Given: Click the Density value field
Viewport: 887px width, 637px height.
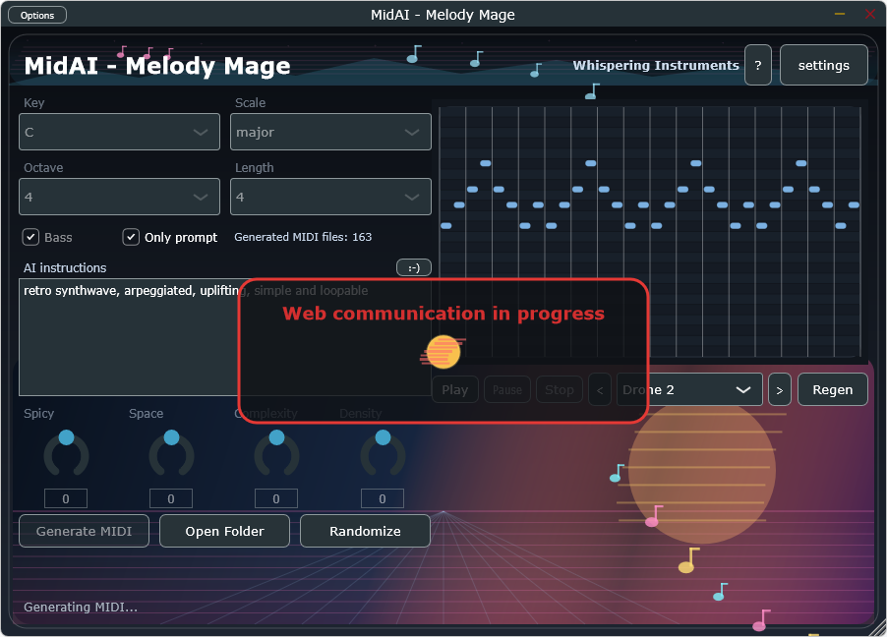Looking at the screenshot, I should click(x=383, y=498).
